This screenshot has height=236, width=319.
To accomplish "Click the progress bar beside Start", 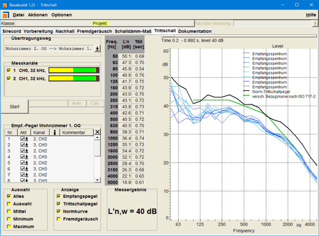I will (48, 103).
